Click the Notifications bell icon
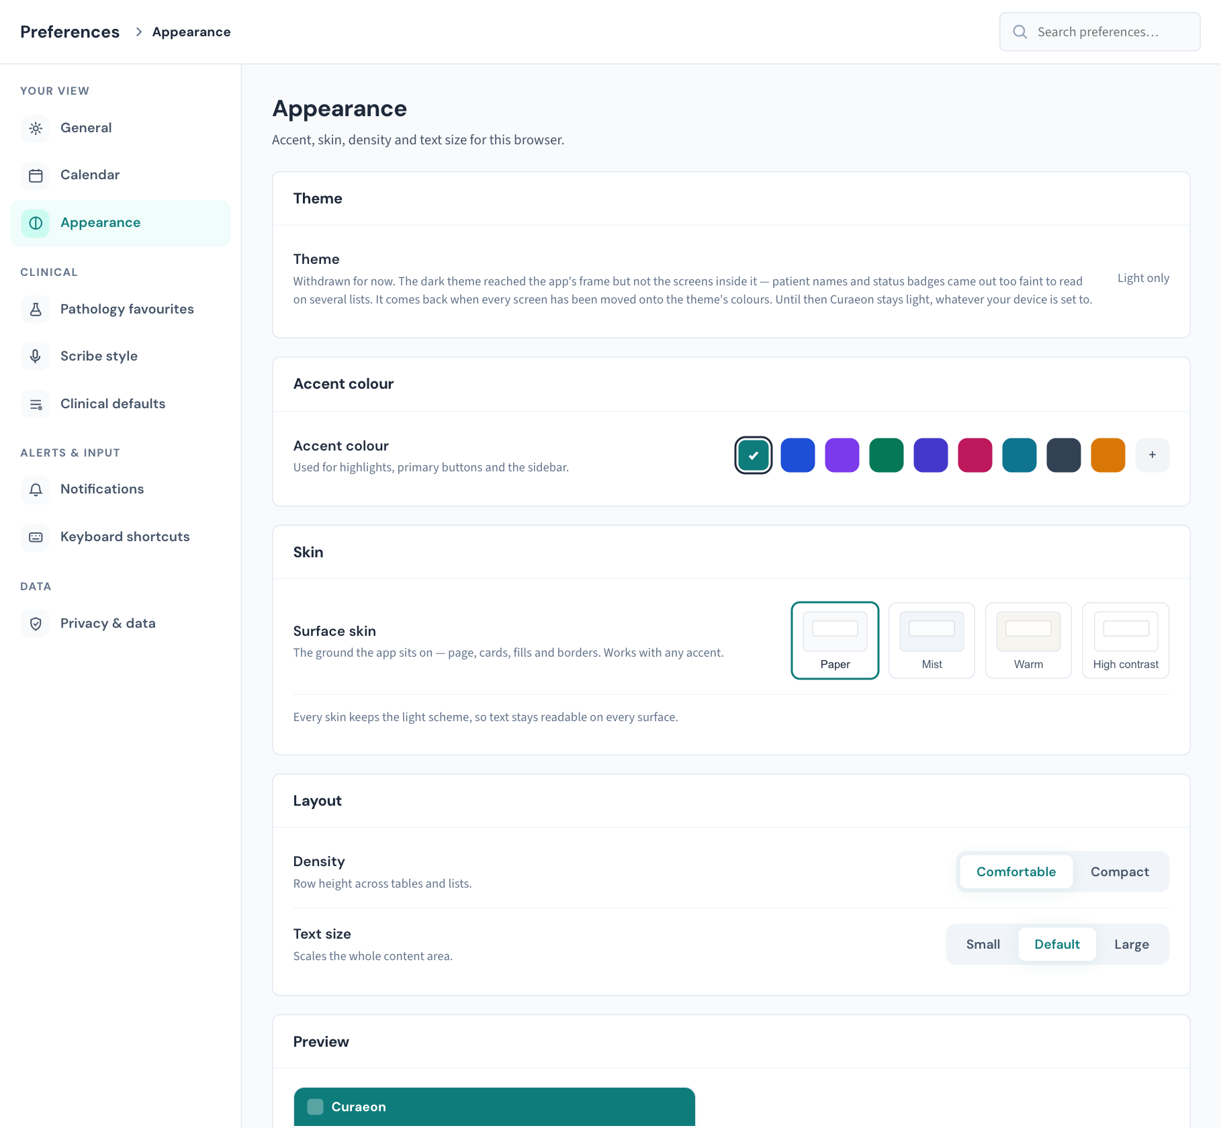This screenshot has height=1128, width=1221. (x=36, y=489)
